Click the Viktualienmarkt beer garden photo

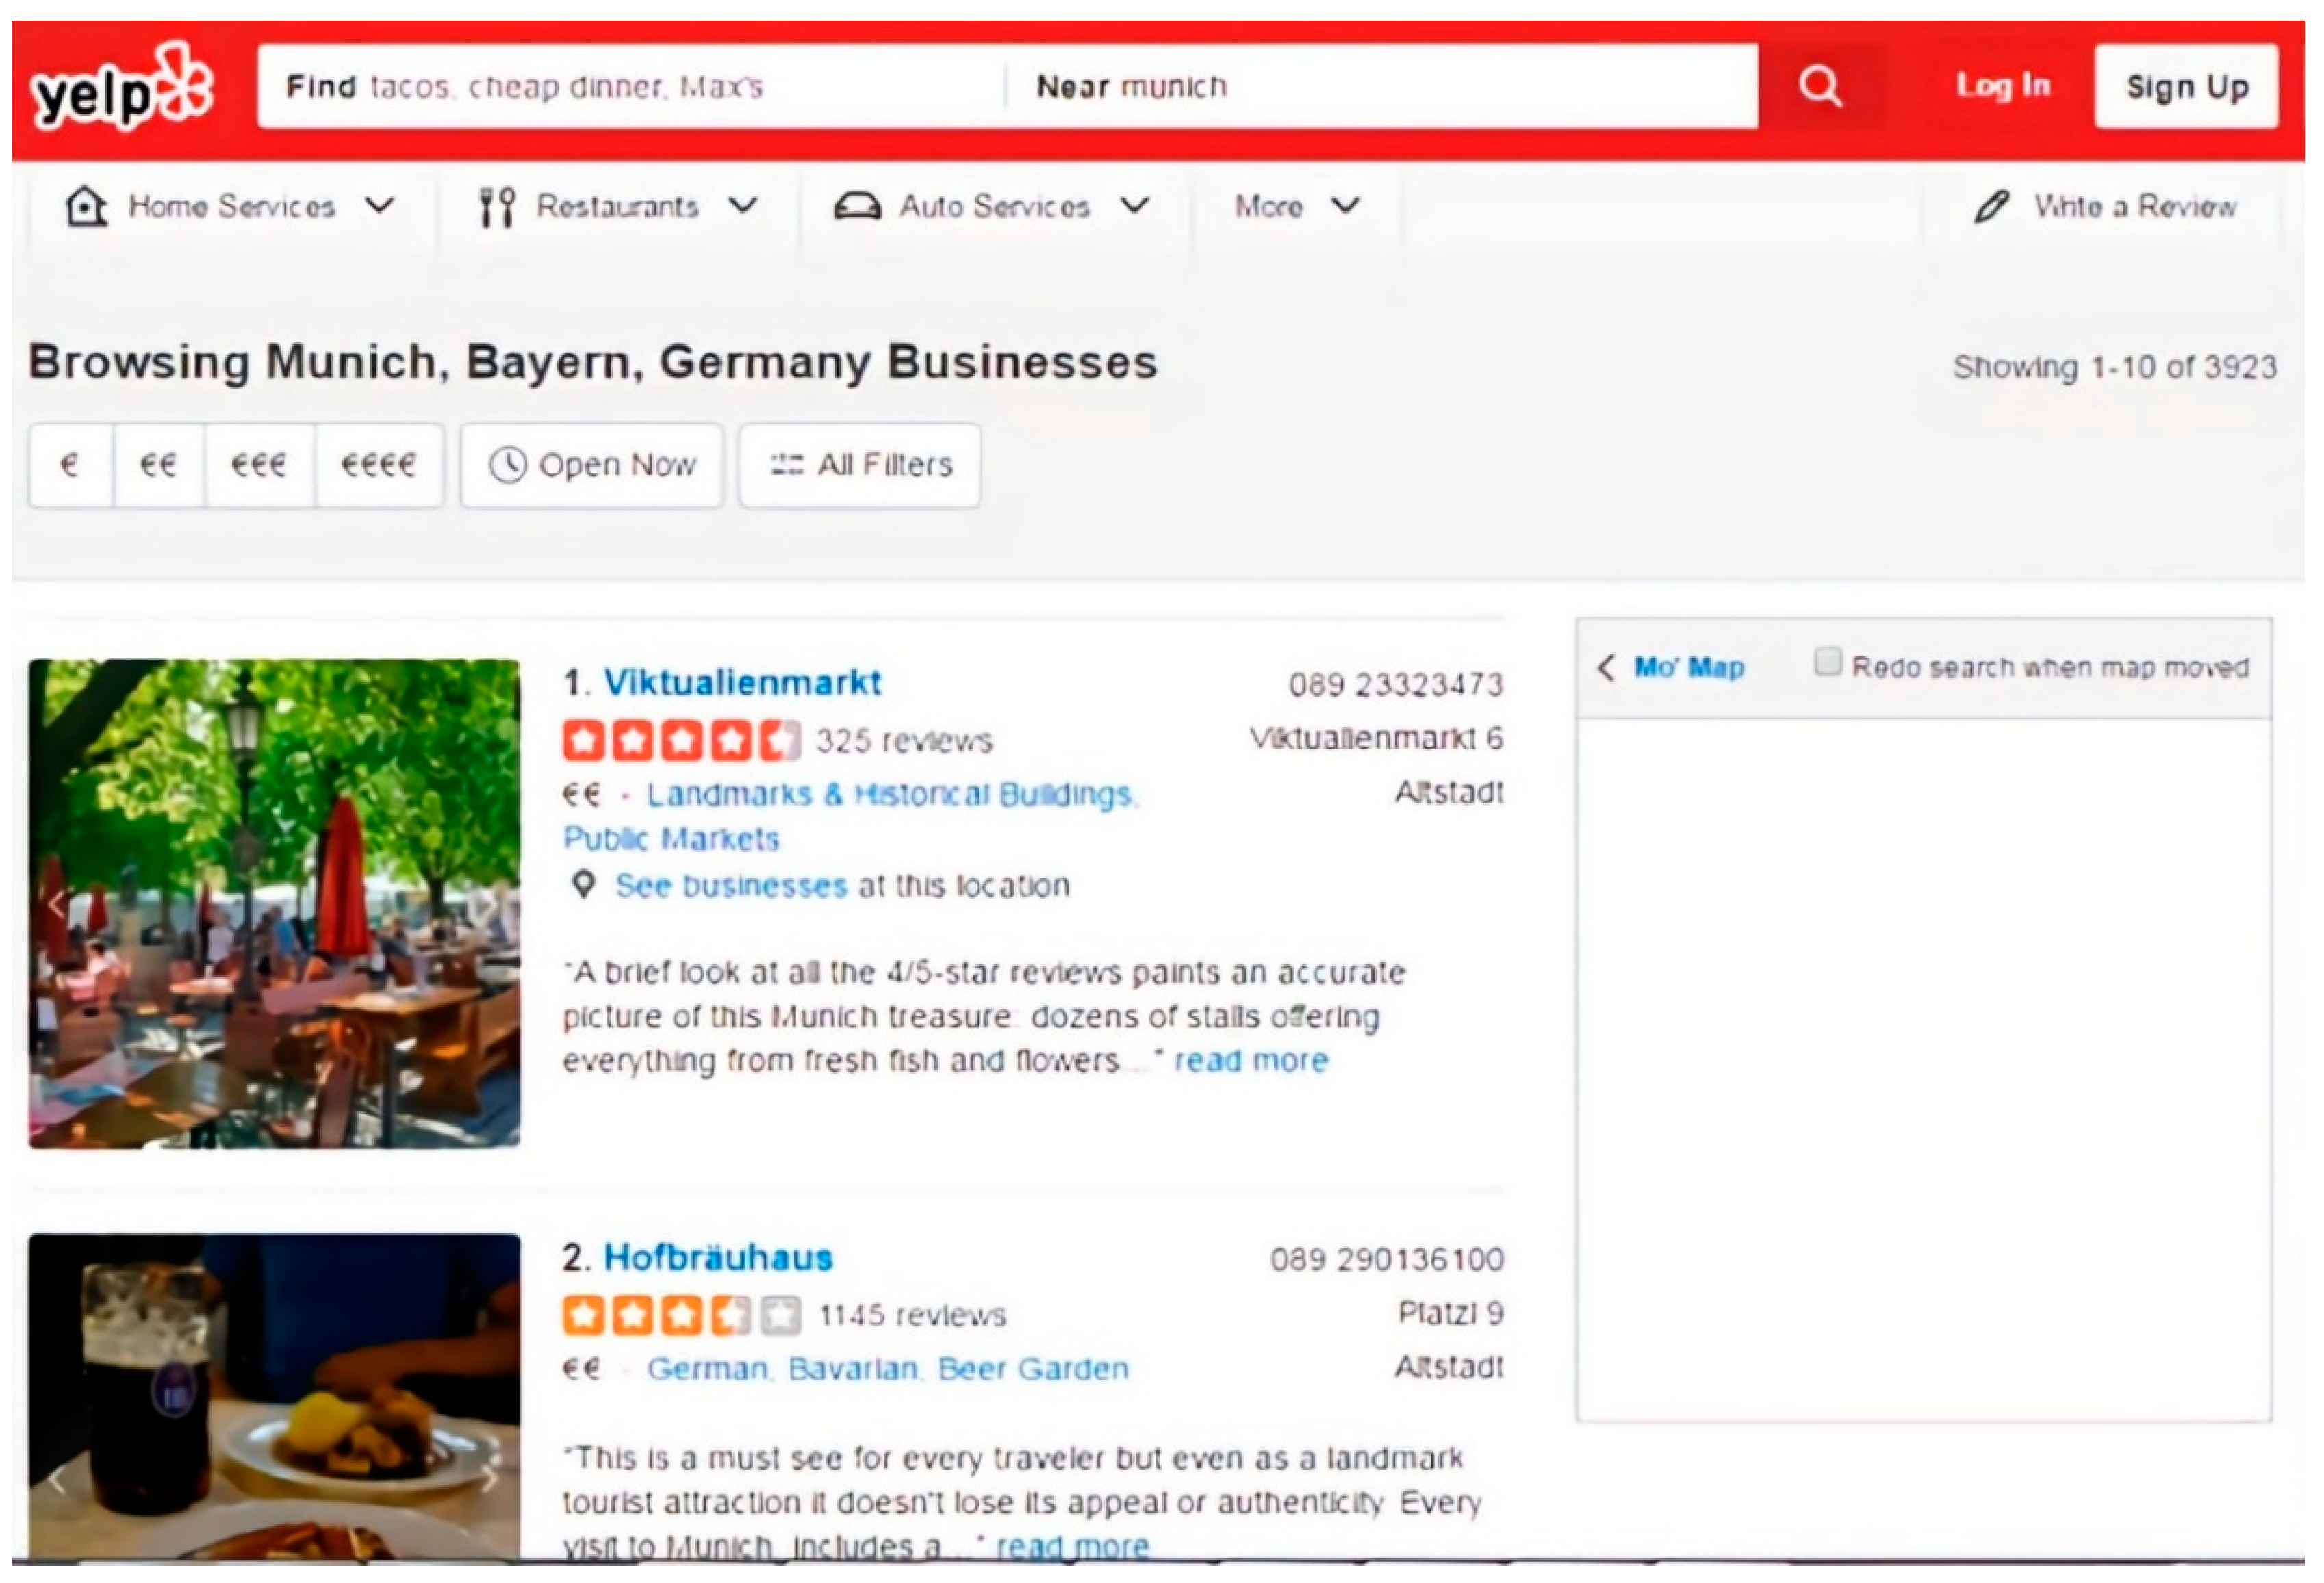click(x=274, y=903)
